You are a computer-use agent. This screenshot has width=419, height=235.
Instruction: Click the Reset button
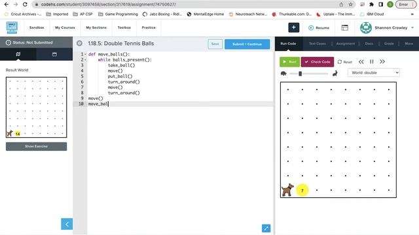[345, 62]
